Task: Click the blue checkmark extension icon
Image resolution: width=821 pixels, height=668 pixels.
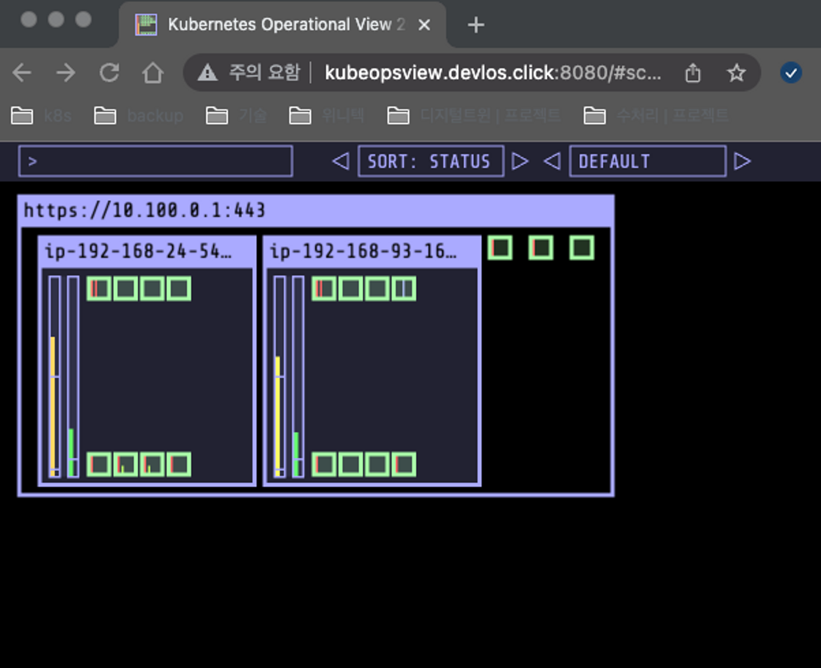Action: click(x=791, y=73)
